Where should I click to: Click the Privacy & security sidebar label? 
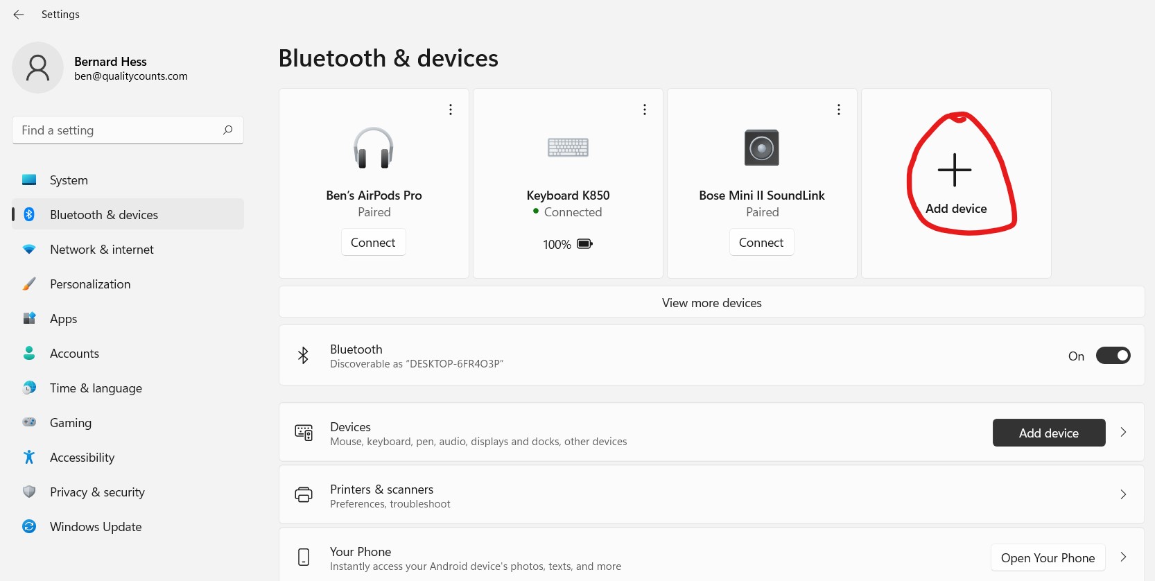[97, 492]
